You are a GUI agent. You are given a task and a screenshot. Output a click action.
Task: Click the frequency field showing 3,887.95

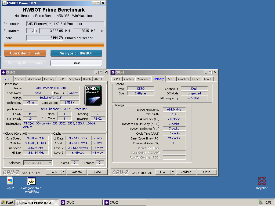(x=51, y=31)
